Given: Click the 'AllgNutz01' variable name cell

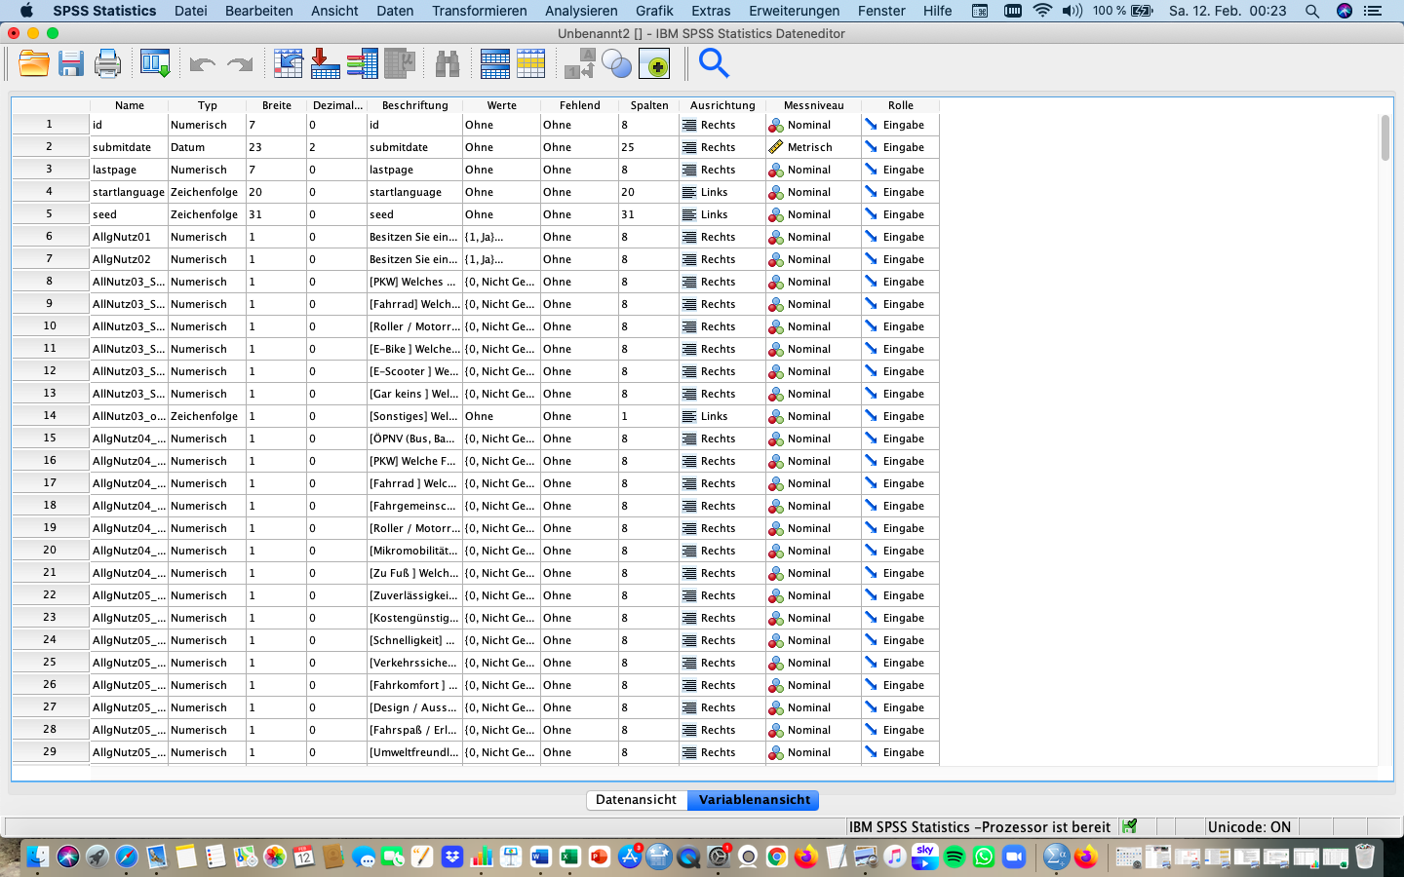Looking at the screenshot, I should 129,237.
